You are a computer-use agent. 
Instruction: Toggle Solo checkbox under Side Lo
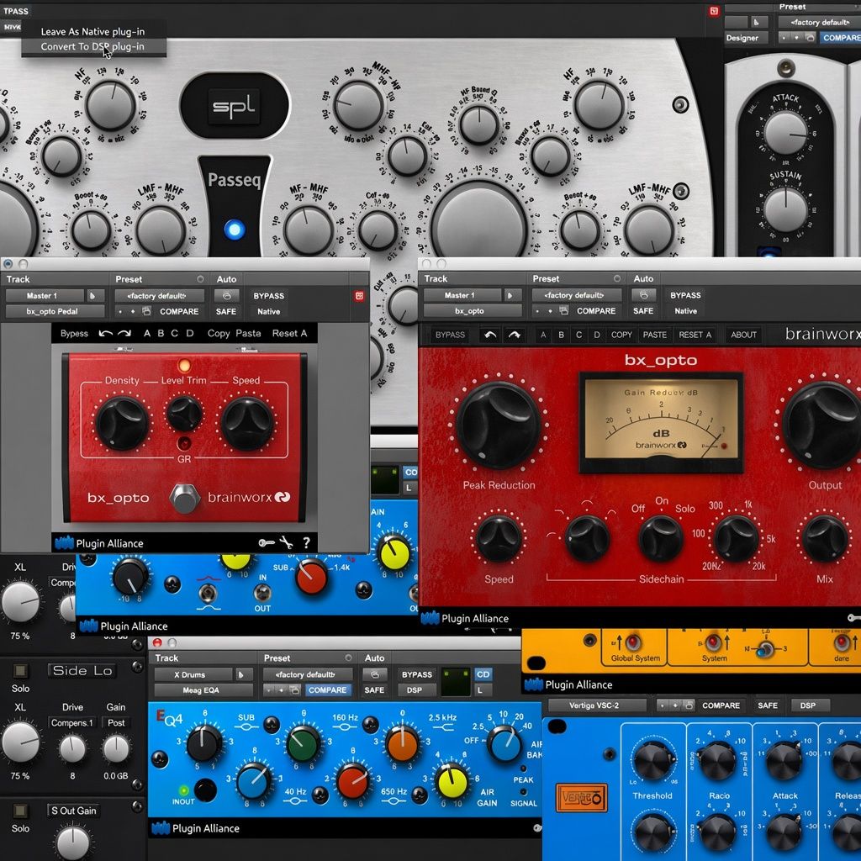coord(20,670)
